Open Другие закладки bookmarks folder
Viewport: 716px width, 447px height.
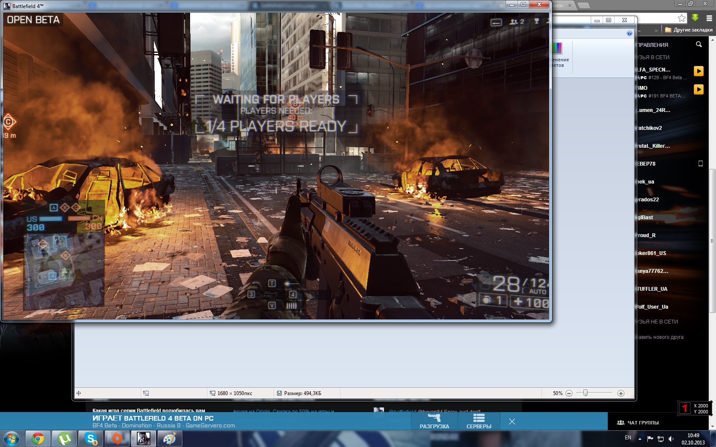pos(689,30)
